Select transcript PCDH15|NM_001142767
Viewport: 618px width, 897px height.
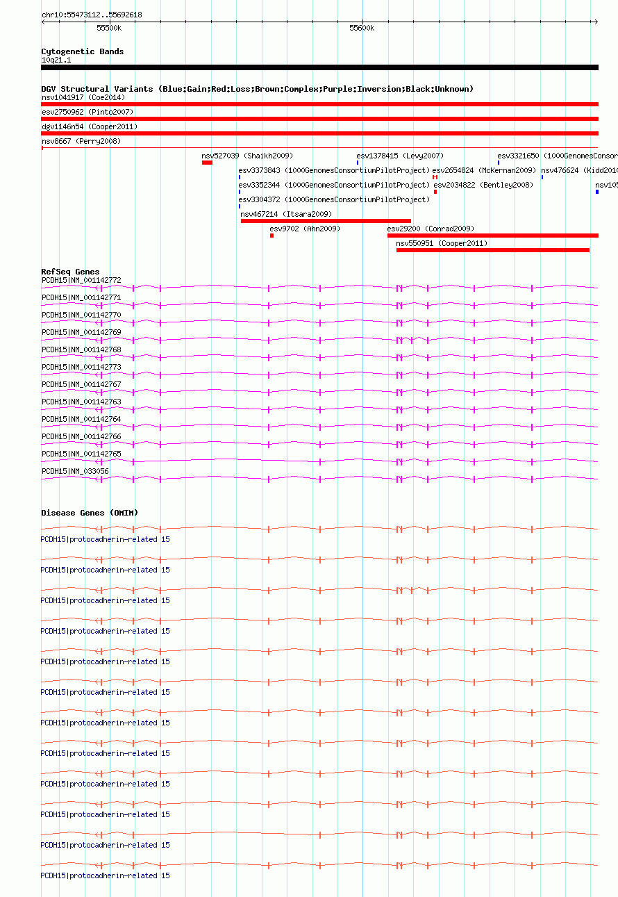point(81,384)
